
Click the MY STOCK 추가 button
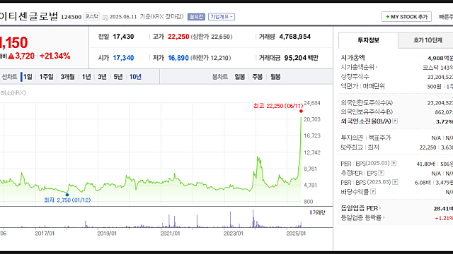406,17
